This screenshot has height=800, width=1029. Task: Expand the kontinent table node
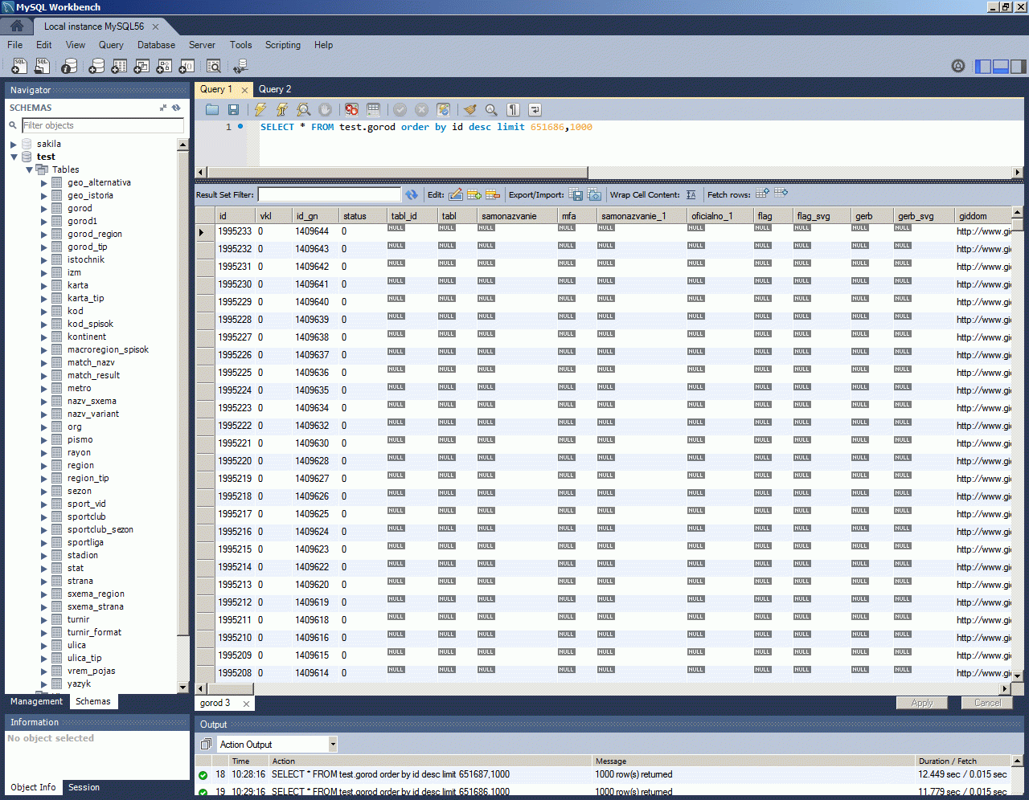point(44,337)
